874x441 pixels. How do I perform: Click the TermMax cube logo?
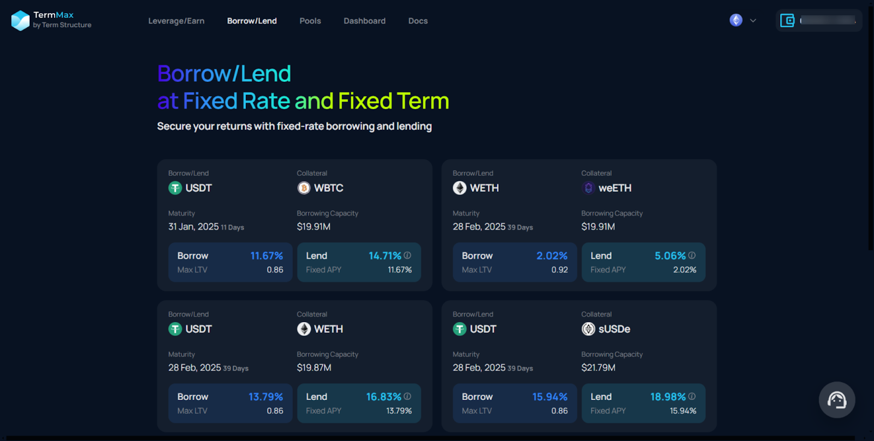[x=20, y=21]
